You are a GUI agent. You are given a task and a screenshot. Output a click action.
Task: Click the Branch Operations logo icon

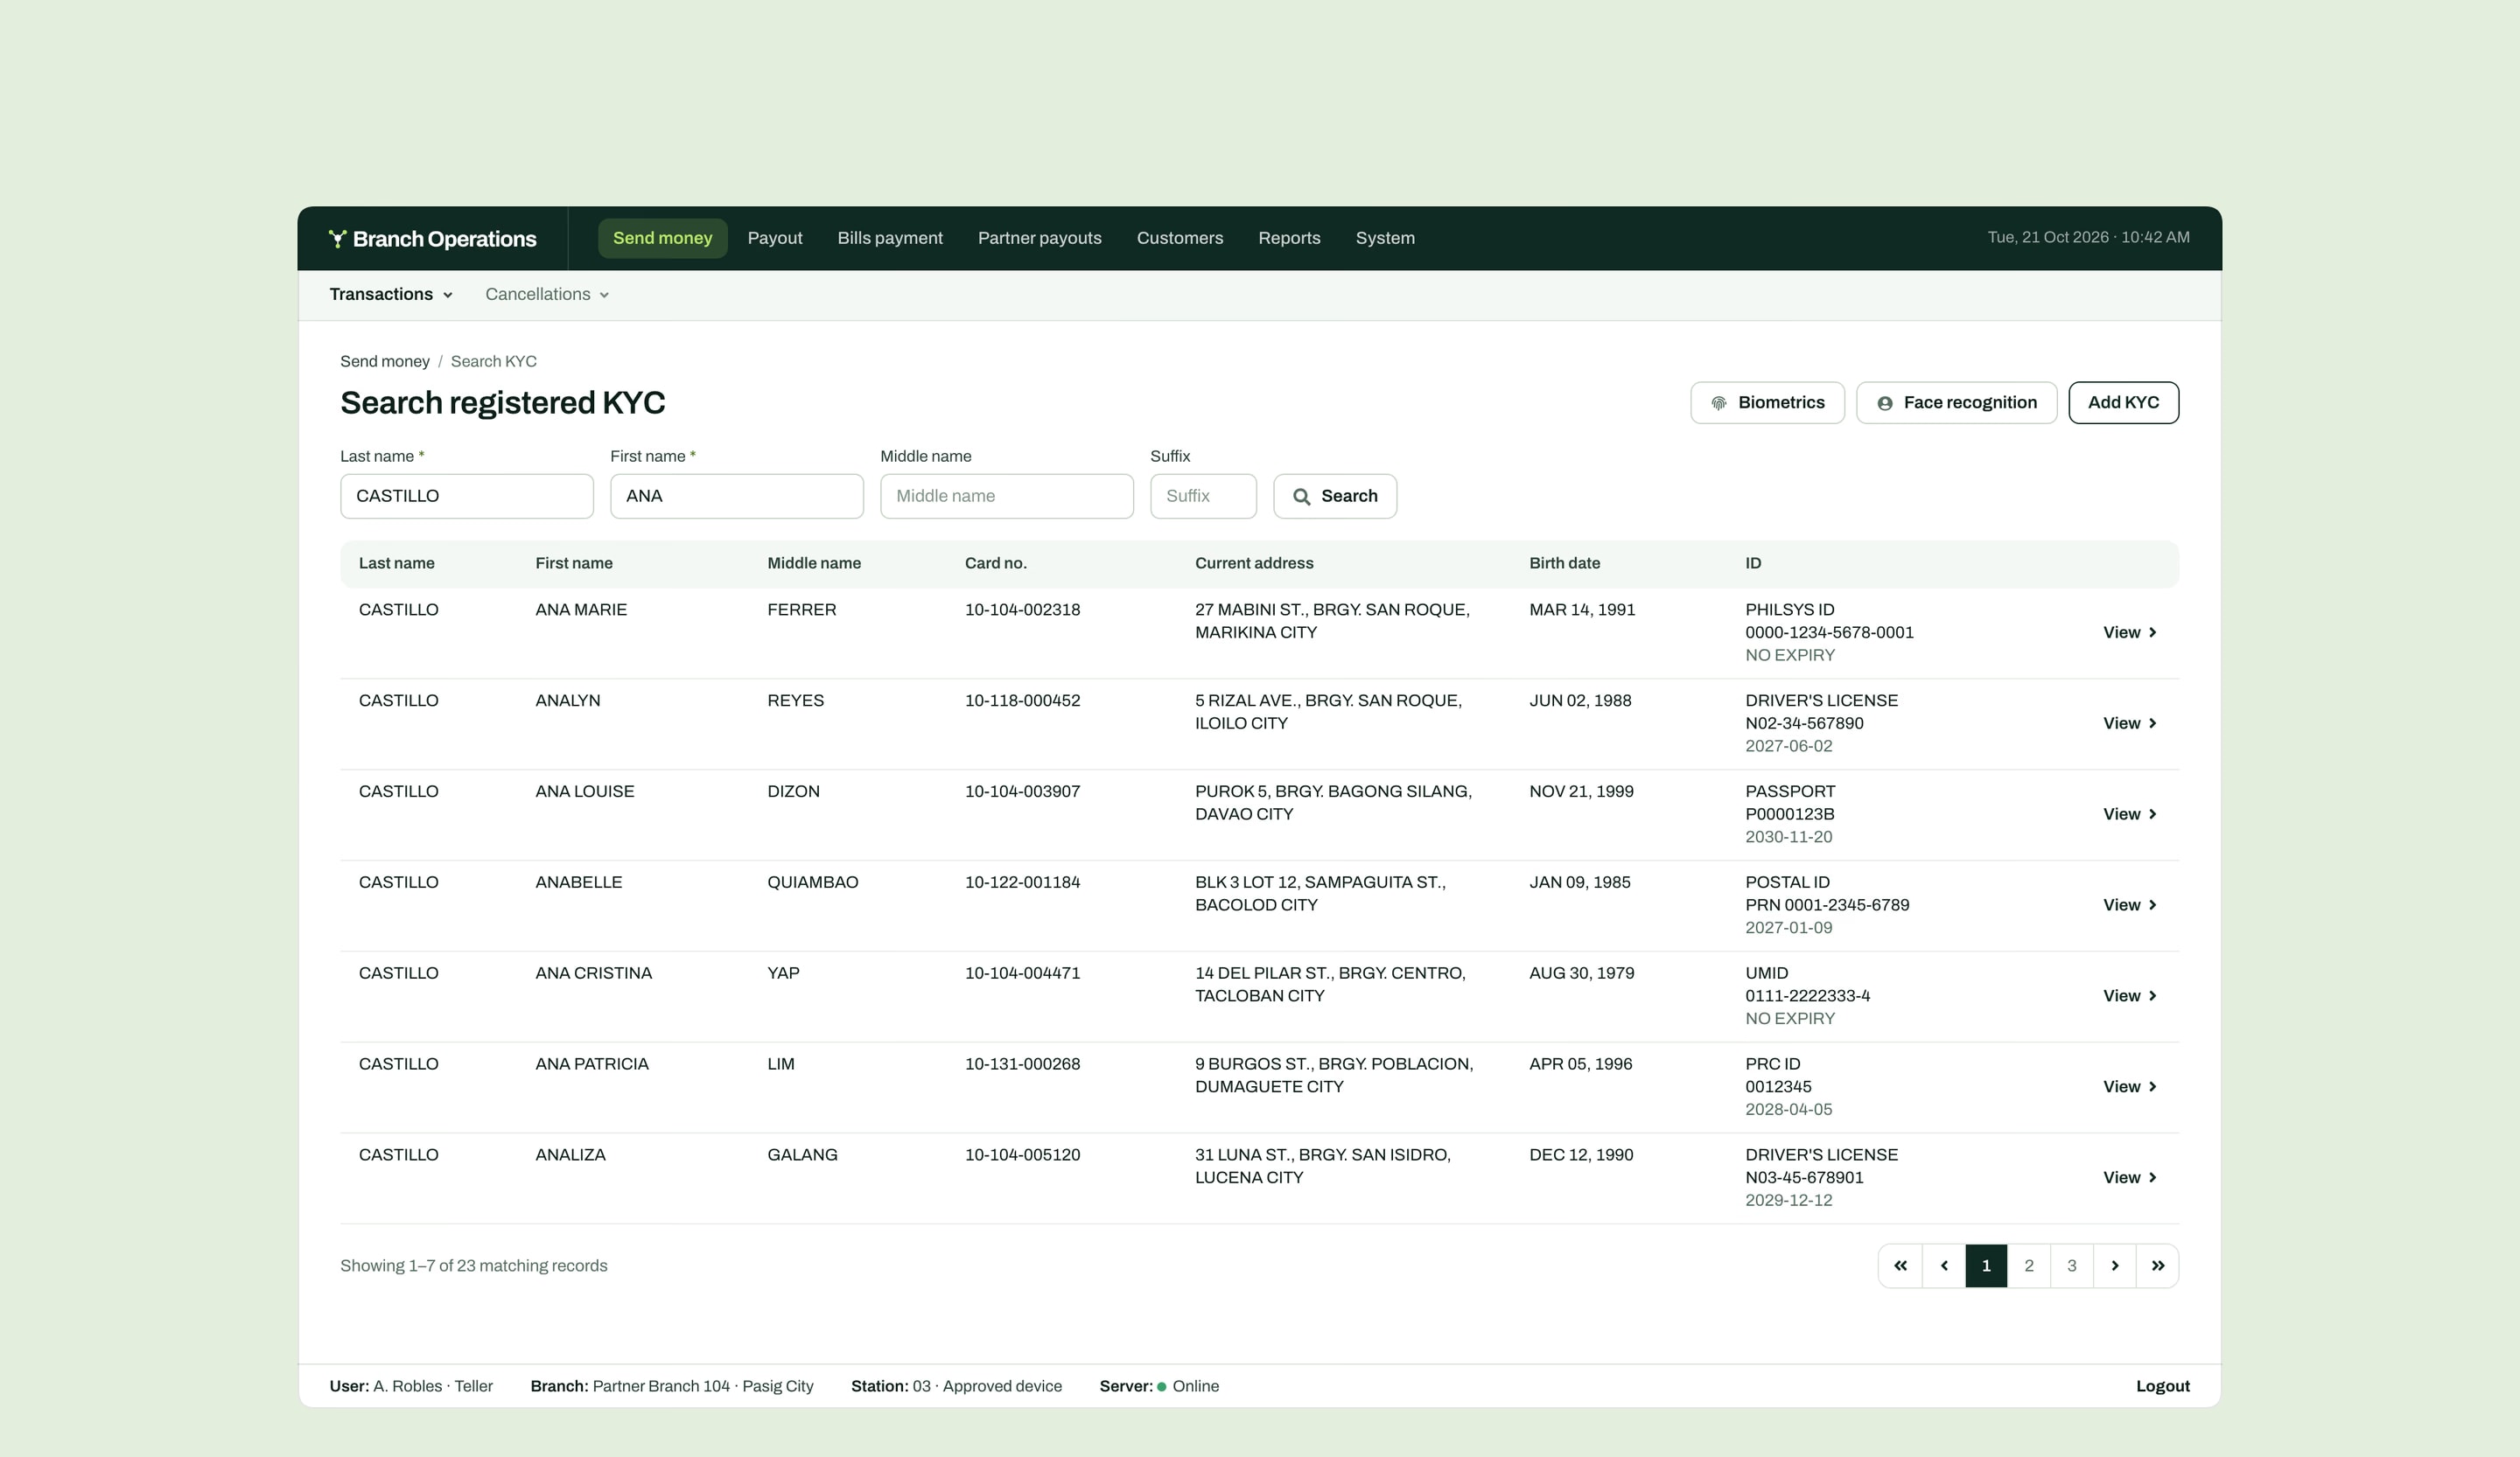[x=337, y=238]
